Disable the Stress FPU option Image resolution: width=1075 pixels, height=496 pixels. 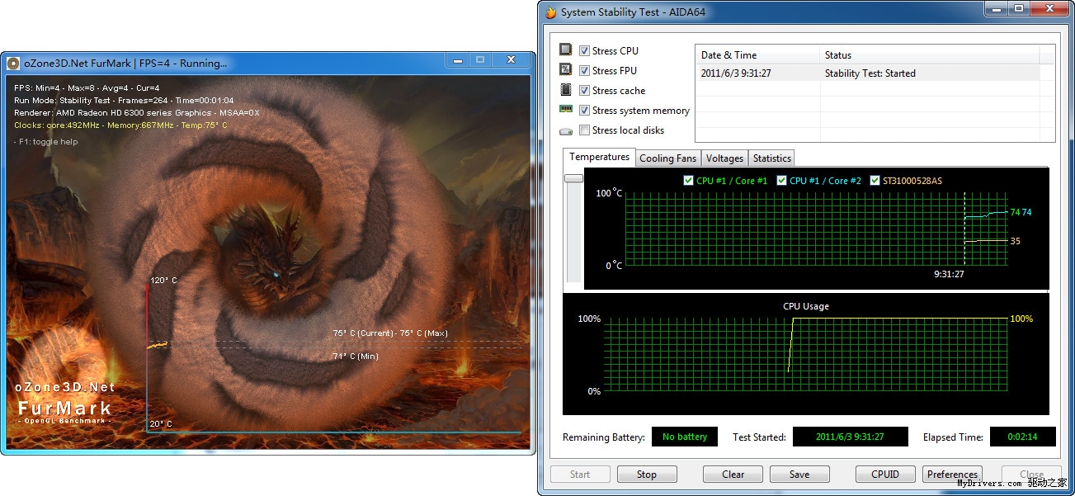(585, 71)
